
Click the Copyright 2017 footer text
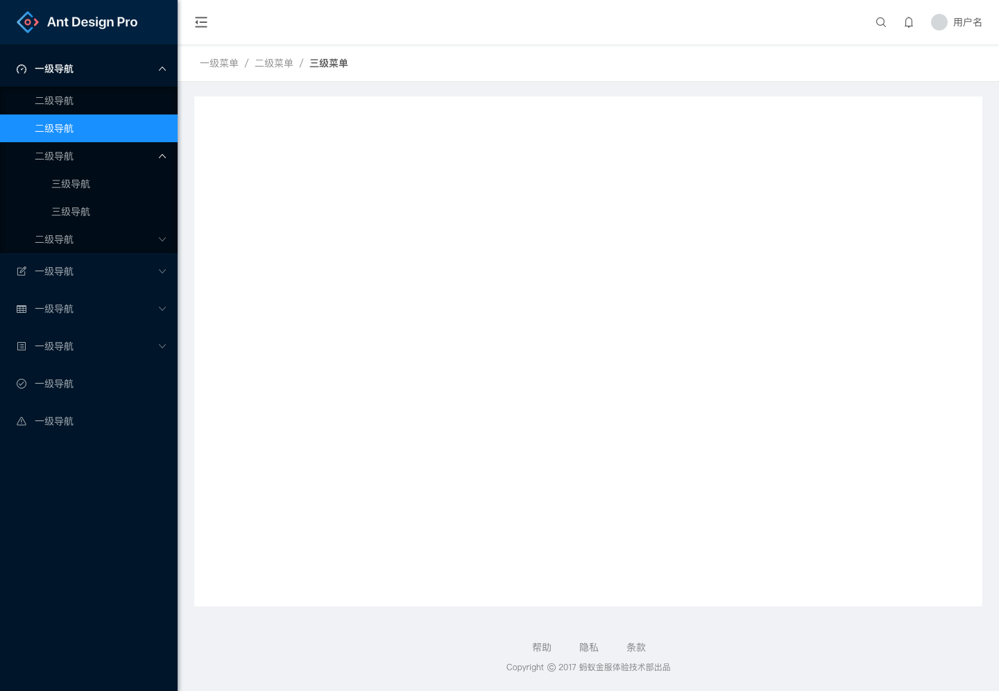pyautogui.click(x=588, y=667)
